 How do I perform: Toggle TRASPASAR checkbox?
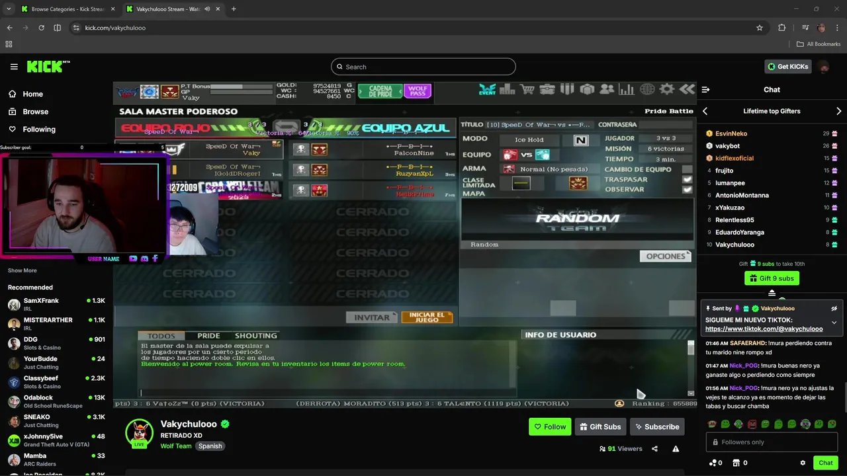(x=687, y=179)
